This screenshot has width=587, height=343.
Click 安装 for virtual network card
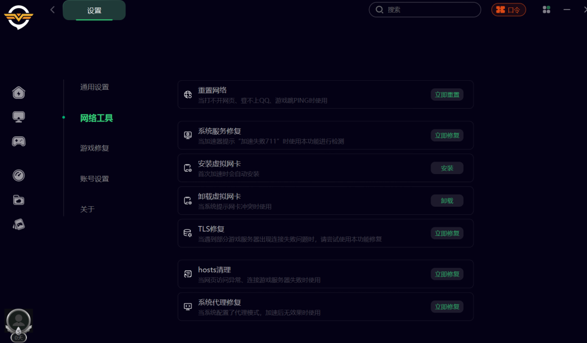tap(447, 168)
